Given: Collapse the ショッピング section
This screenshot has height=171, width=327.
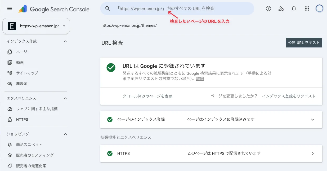Looking at the screenshot, I should pyautogui.click(x=65, y=134).
